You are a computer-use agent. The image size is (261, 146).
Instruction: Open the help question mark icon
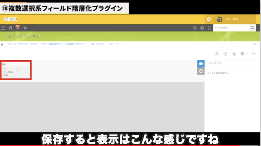click(x=202, y=28)
